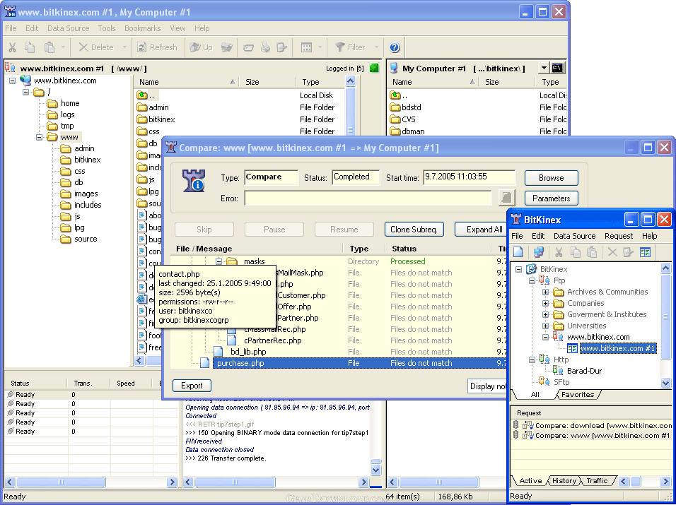Click the browse-window icon in BitKinex toolbar
Image resolution: width=676 pixels, height=505 pixels.
(x=645, y=252)
